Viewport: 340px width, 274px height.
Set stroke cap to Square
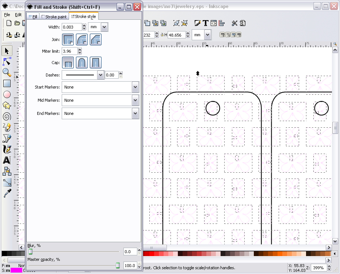tap(96, 63)
